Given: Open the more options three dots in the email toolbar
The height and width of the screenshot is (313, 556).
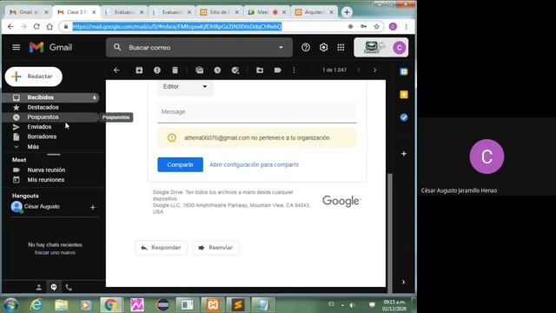Looking at the screenshot, I should point(294,70).
